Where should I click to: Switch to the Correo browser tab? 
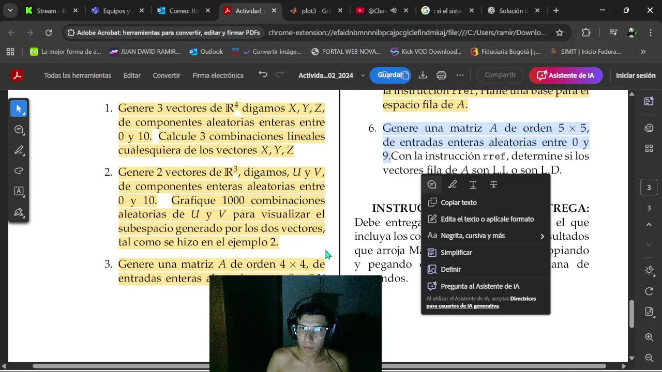coord(184,10)
